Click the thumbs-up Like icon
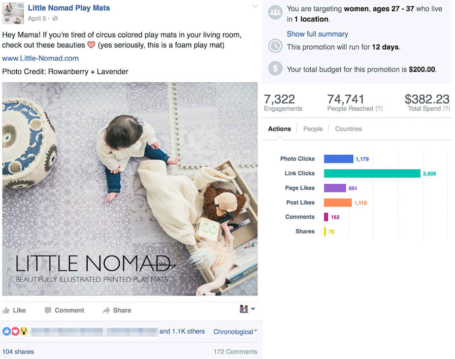 click(6, 310)
